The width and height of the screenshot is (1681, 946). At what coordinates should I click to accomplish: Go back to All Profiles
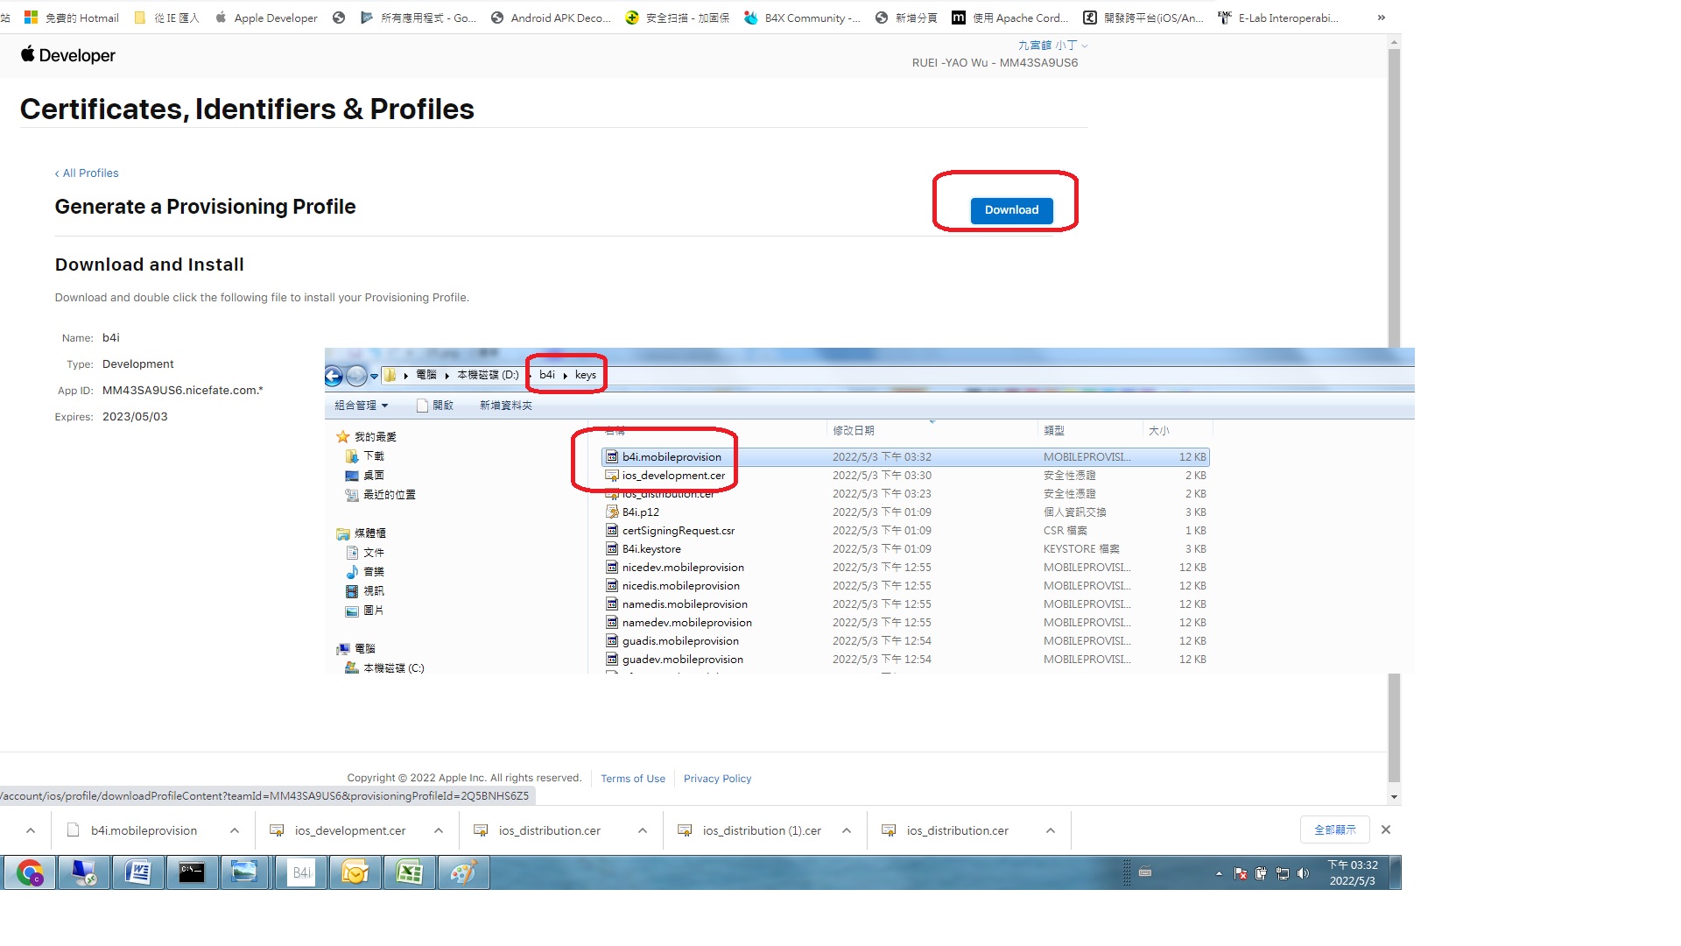[x=87, y=173]
